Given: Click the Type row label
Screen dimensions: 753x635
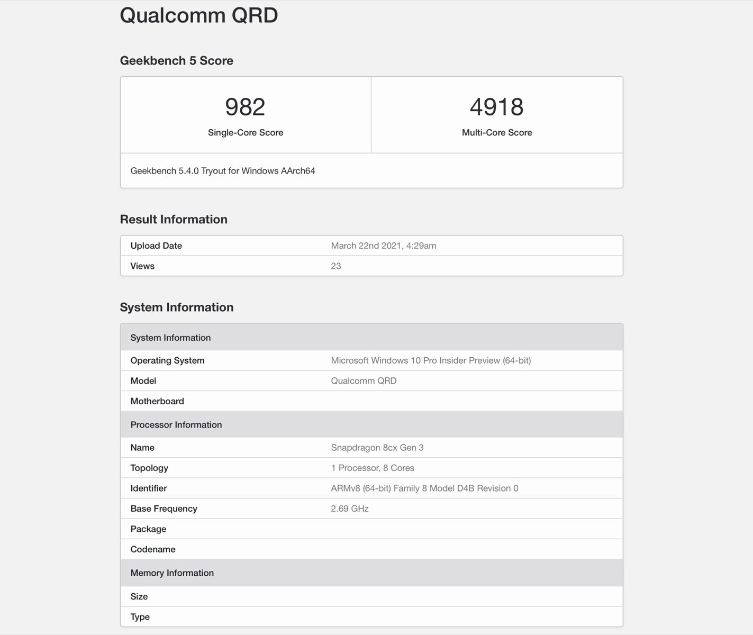Looking at the screenshot, I should tap(140, 617).
